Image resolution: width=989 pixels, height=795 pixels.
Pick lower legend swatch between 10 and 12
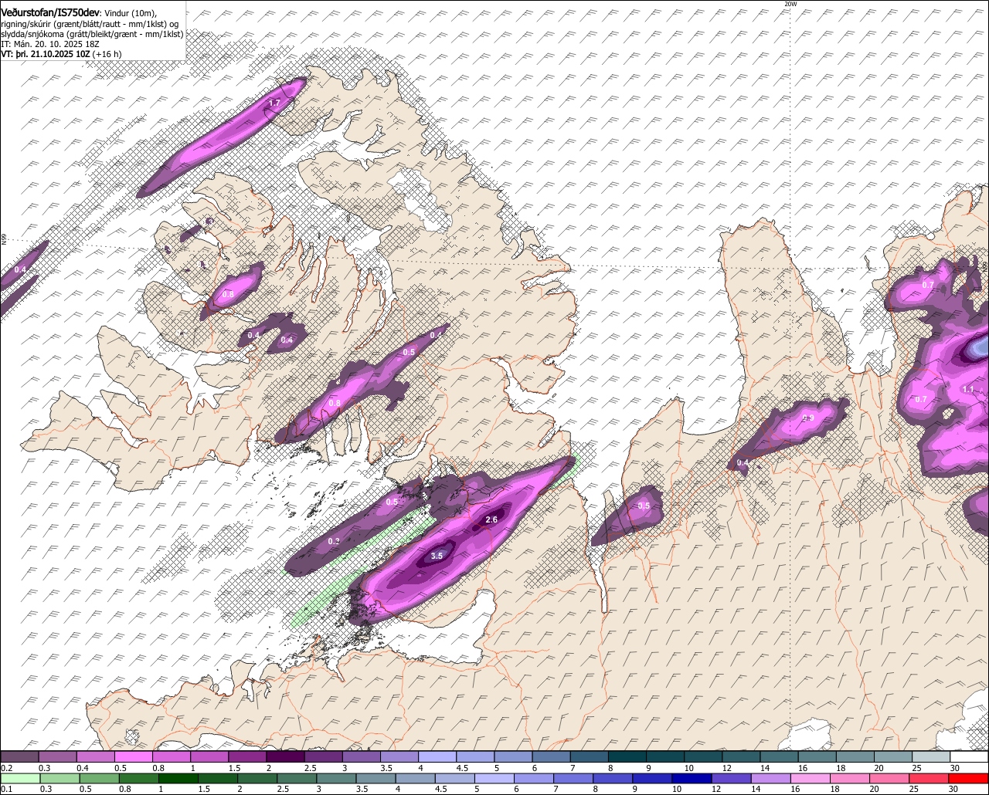pyautogui.click(x=691, y=779)
